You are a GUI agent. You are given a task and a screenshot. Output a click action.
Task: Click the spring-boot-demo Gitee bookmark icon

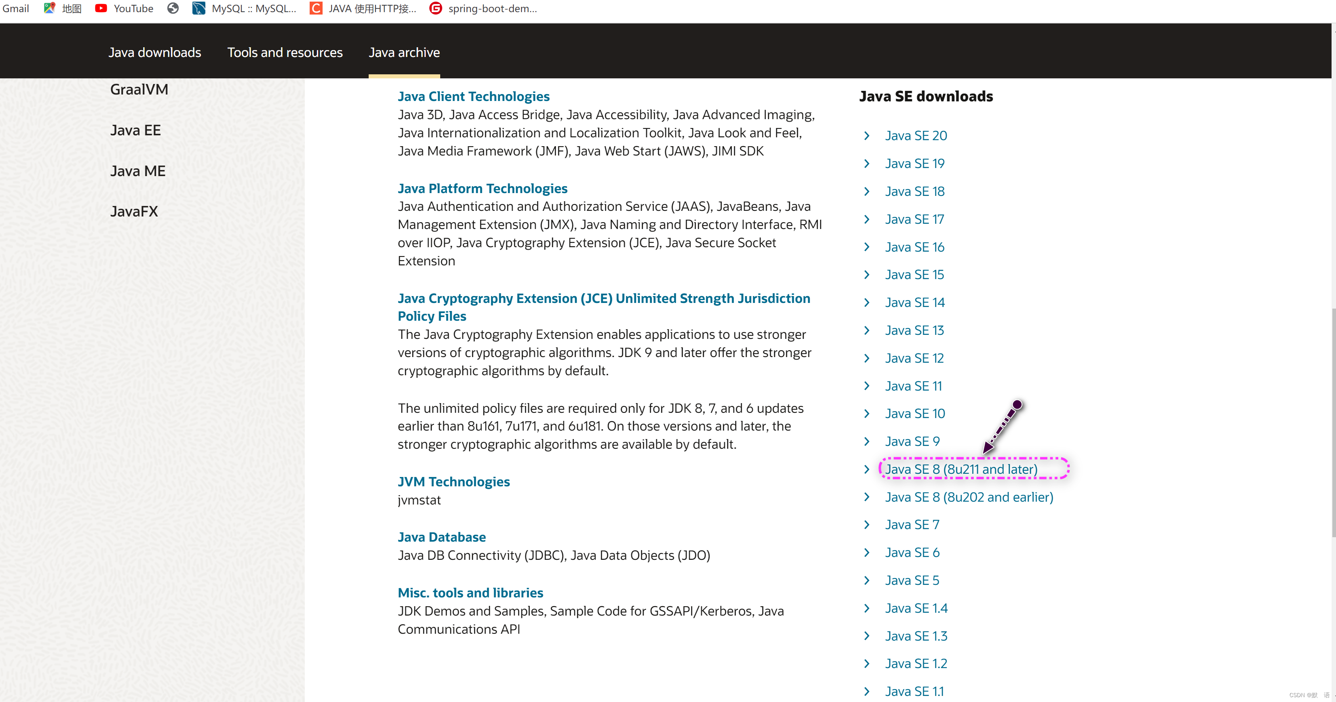tap(436, 8)
